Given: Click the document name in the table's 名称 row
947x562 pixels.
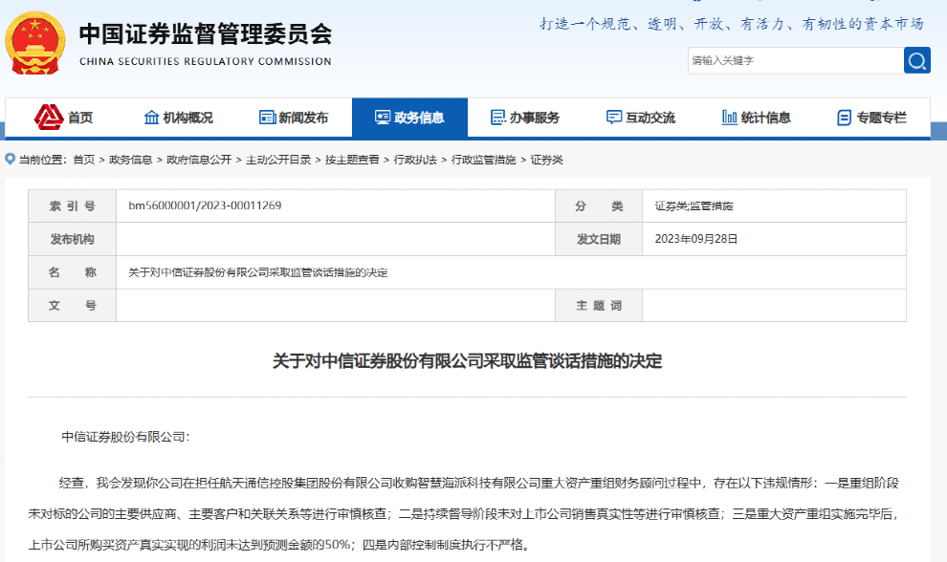Looking at the screenshot, I should (x=258, y=272).
